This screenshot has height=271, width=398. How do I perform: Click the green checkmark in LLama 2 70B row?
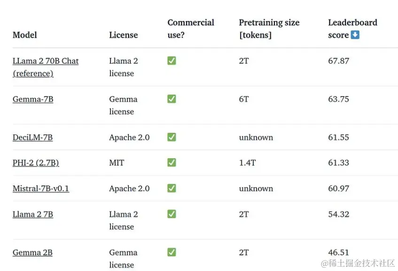pyautogui.click(x=172, y=61)
